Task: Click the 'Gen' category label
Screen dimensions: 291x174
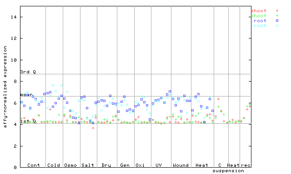Action: pyautogui.click(x=125, y=165)
